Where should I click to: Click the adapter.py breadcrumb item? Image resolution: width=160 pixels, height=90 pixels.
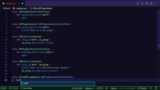pos(21,8)
